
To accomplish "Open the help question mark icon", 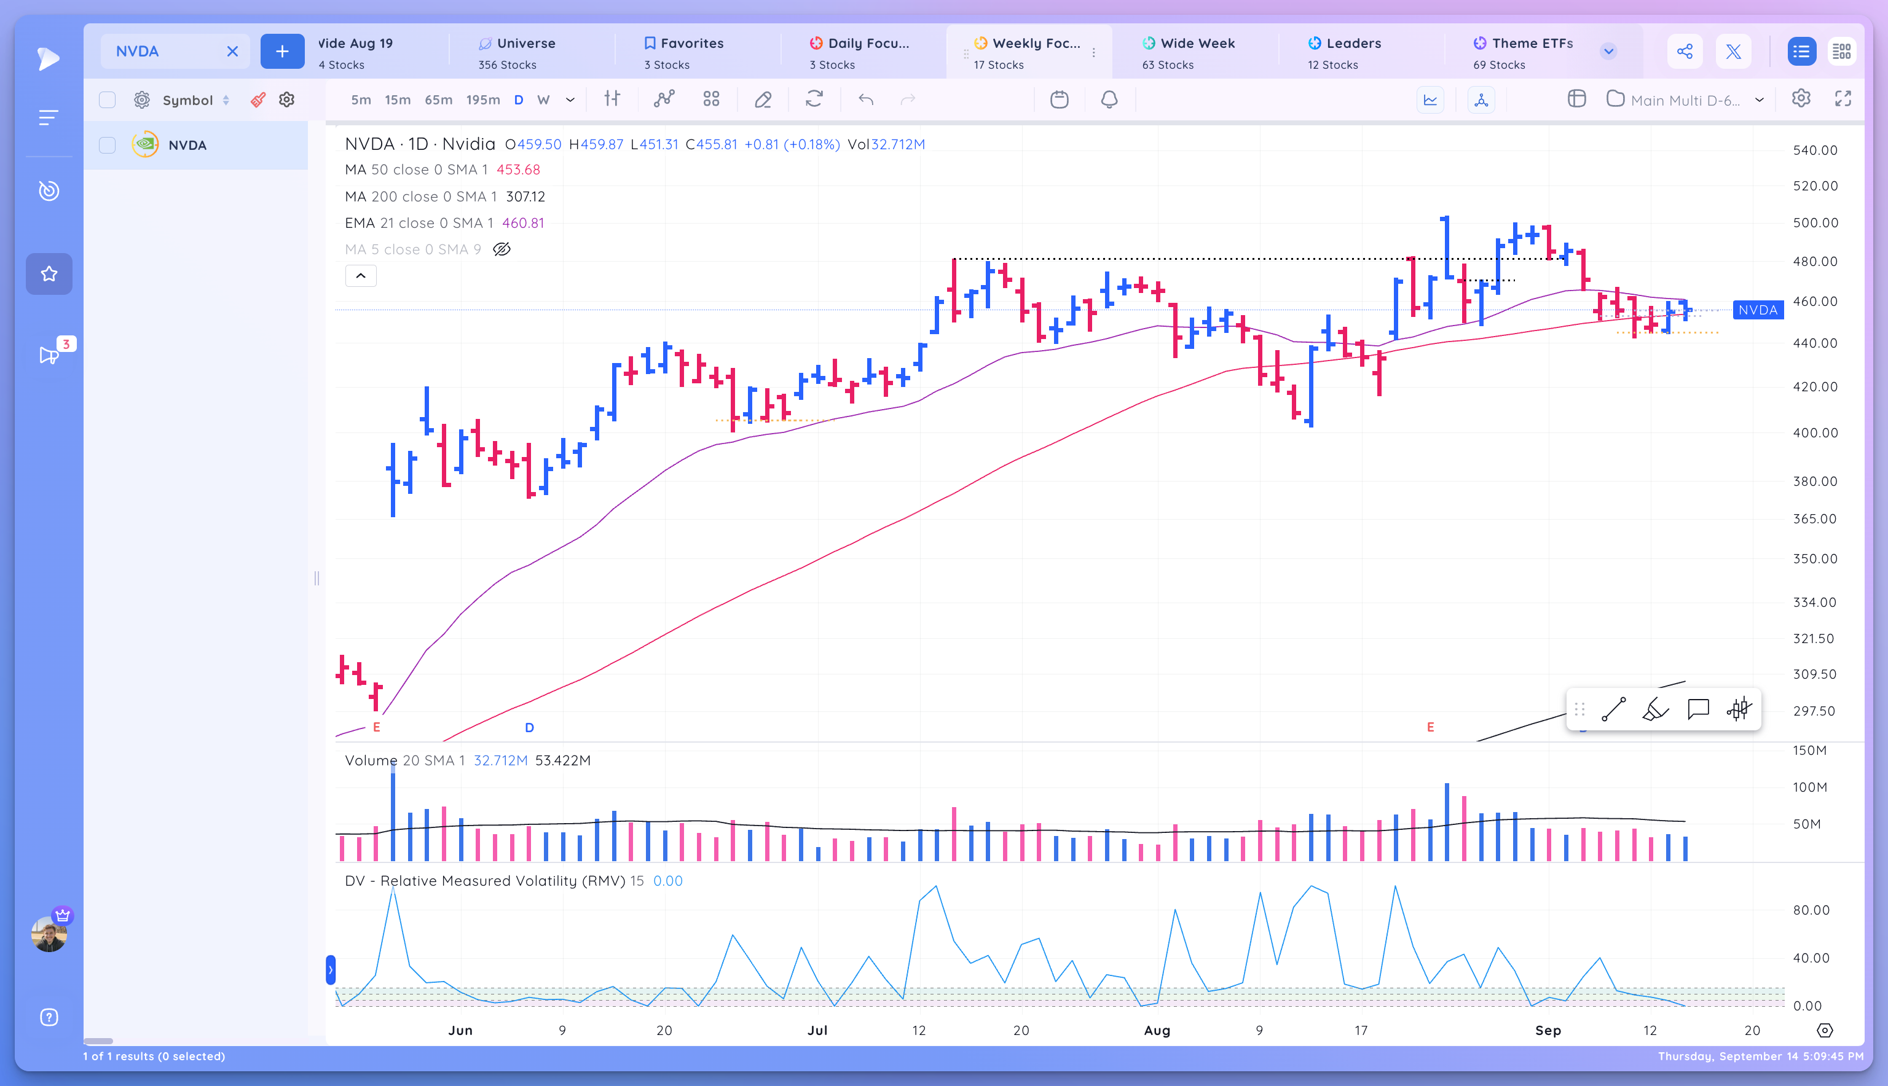I will point(49,1017).
